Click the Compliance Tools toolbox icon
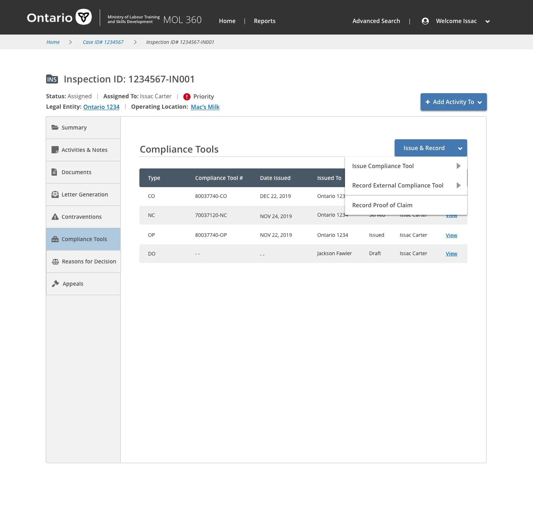533x506 pixels. pyautogui.click(x=55, y=239)
